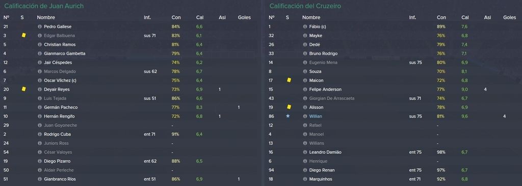Image resolution: width=522 pixels, height=186 pixels.
Task: Select Souza in the Cruzeiro list
Action: click(315, 71)
